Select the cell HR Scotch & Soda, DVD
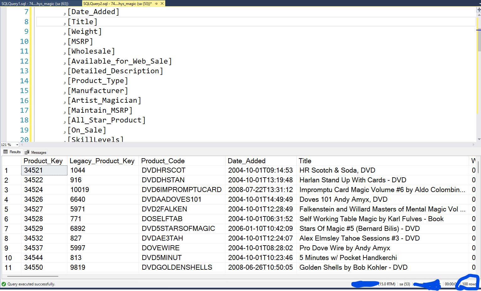This screenshot has width=481, height=291. coord(383,170)
